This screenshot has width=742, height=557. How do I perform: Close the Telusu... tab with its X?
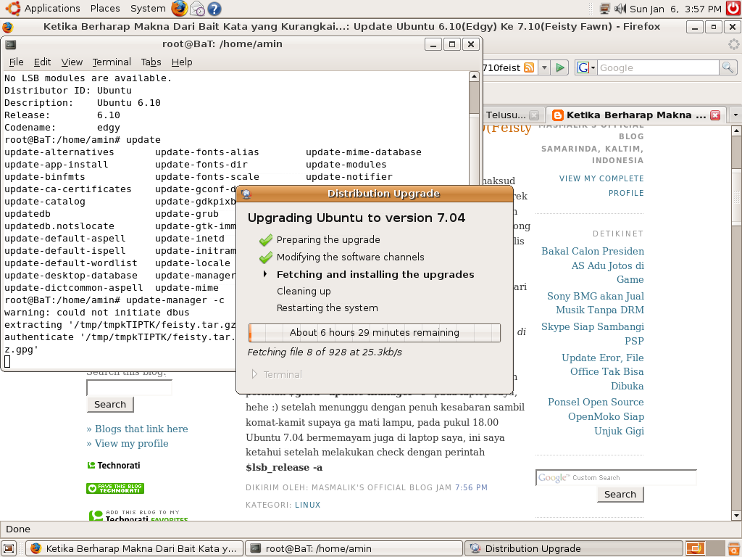point(534,115)
